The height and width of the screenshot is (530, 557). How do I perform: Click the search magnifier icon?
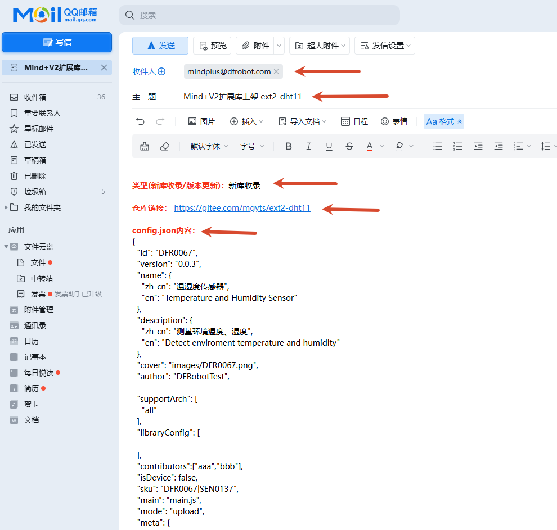[129, 15]
